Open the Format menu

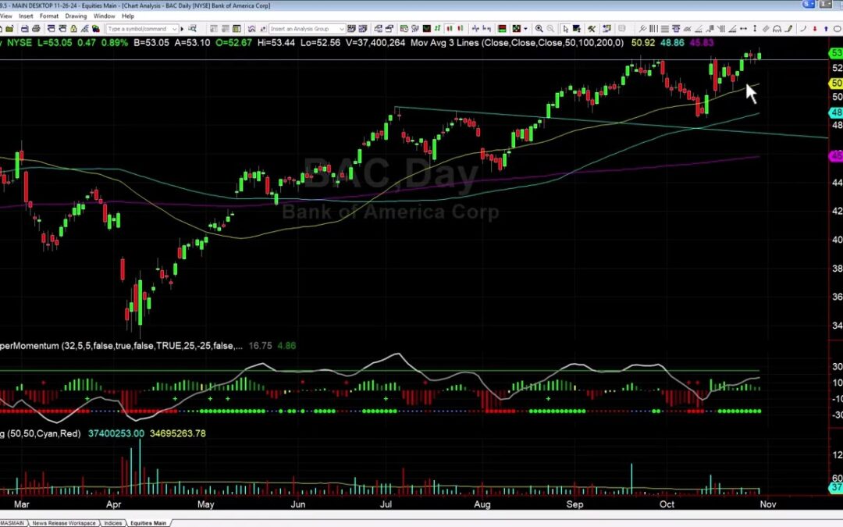[x=49, y=16]
